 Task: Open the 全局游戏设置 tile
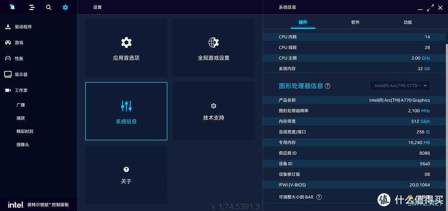214,48
